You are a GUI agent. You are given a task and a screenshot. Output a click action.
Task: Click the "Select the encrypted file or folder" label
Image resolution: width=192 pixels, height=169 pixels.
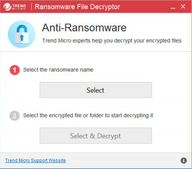pyautogui.click(x=88, y=115)
